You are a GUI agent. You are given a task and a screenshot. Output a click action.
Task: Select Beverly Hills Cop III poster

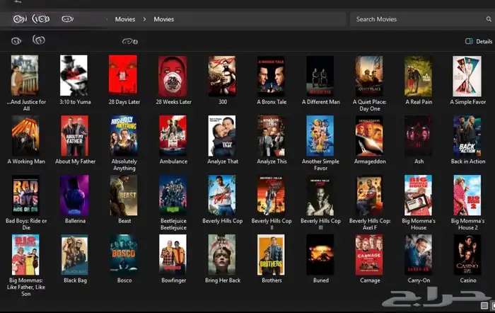click(x=320, y=195)
